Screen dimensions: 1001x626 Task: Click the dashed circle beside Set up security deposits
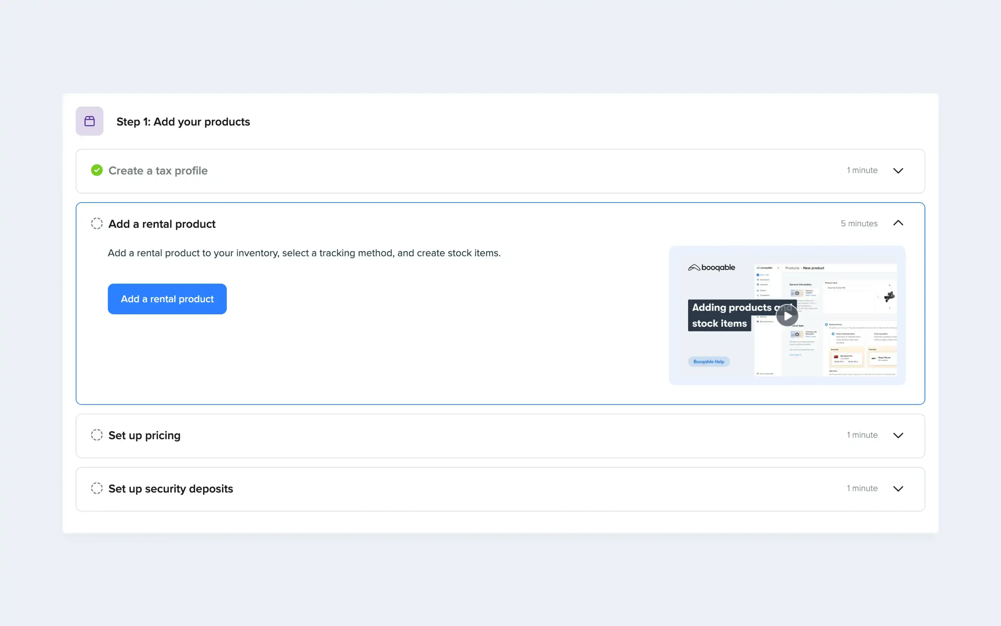(x=97, y=489)
